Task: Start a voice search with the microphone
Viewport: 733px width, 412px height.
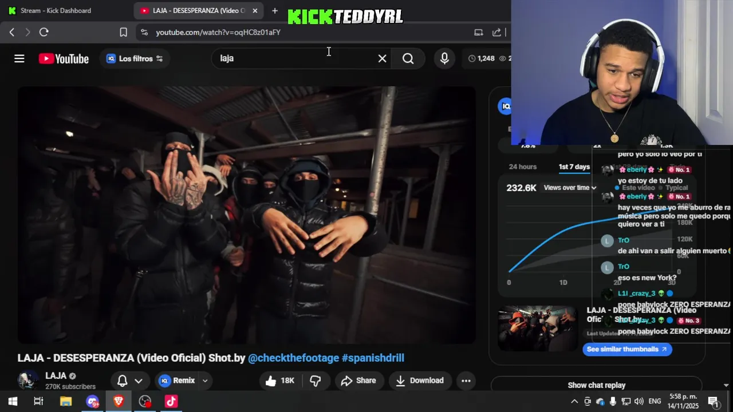Action: (x=444, y=58)
